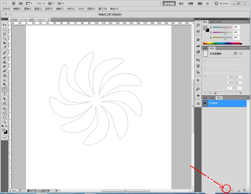This screenshot has height=194, width=251.
Task: Select the Horizontal Type tool
Action: pos(5,94)
